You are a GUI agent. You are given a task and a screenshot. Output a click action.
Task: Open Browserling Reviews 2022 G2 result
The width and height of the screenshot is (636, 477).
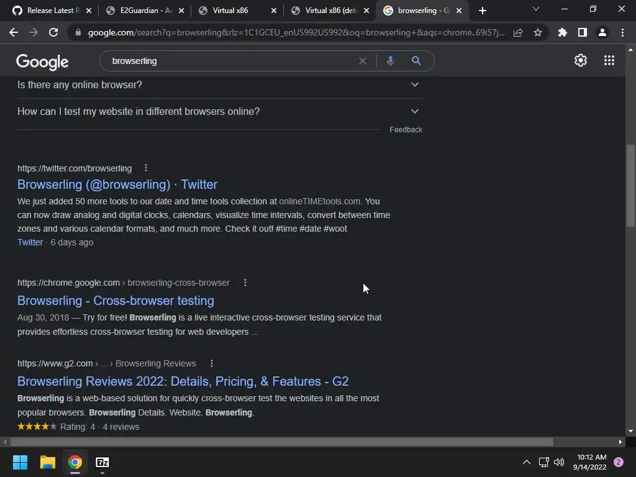183,381
